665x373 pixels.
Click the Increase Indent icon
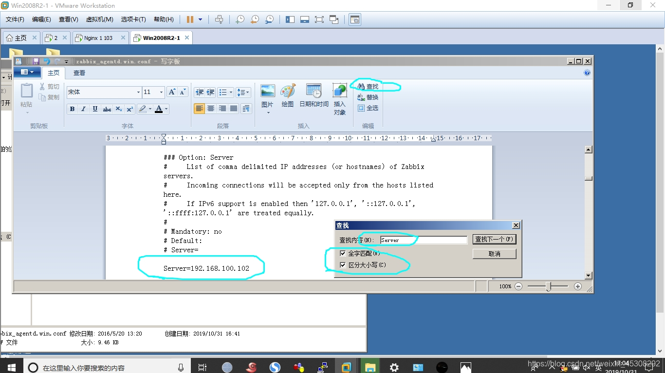(210, 92)
